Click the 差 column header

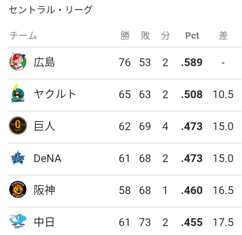point(223,35)
